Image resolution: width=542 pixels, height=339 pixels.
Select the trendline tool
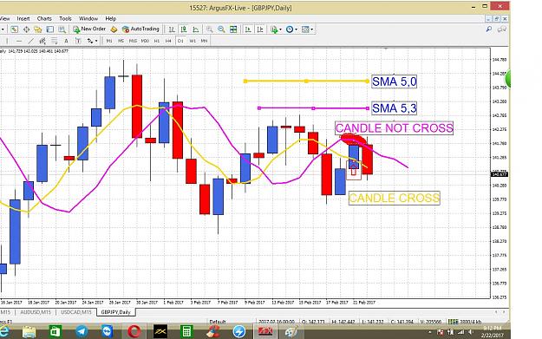(30, 41)
